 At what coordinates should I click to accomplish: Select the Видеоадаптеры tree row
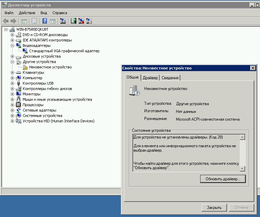click(x=36, y=45)
